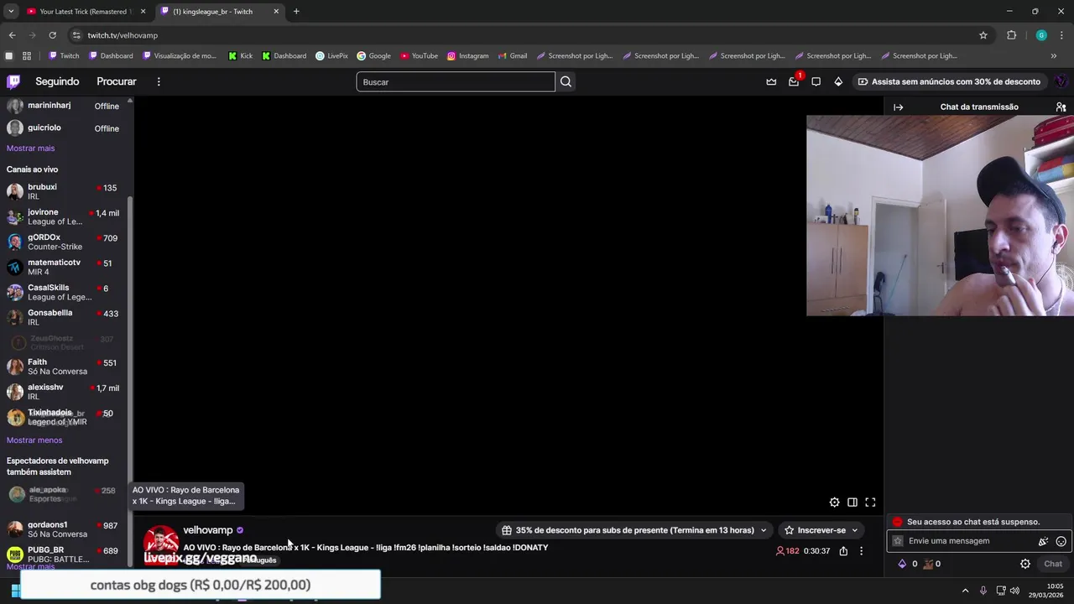
Task: Focus the Buscar search field
Action: click(456, 81)
